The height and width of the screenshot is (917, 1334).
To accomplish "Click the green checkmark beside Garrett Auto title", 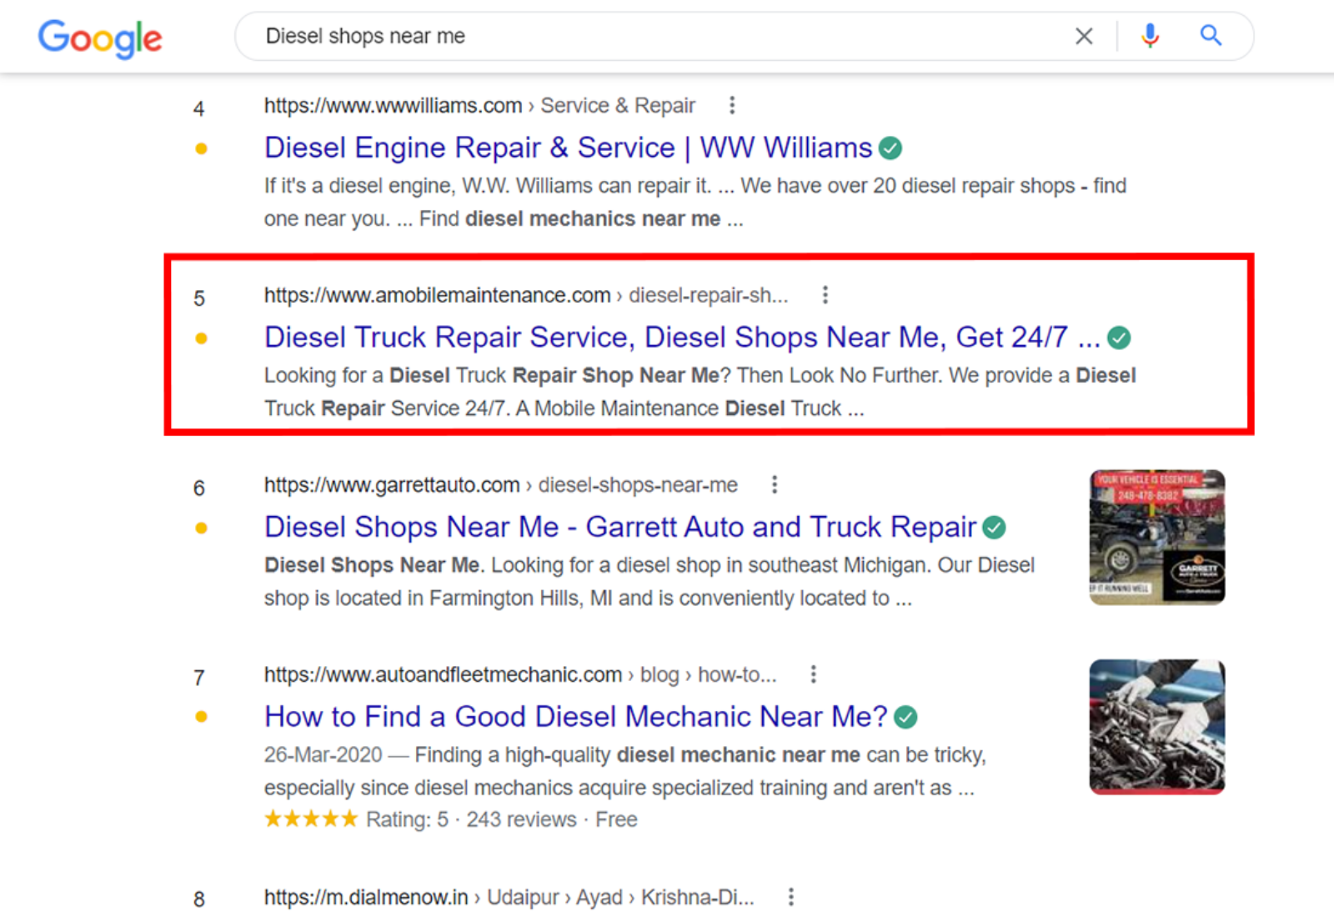I will [994, 527].
